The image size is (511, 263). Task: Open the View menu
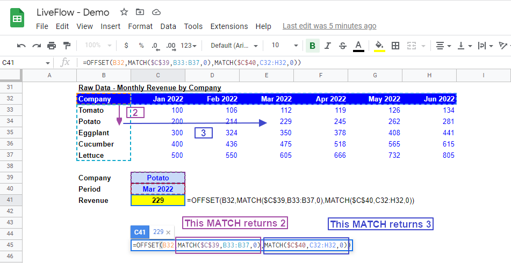tap(85, 26)
